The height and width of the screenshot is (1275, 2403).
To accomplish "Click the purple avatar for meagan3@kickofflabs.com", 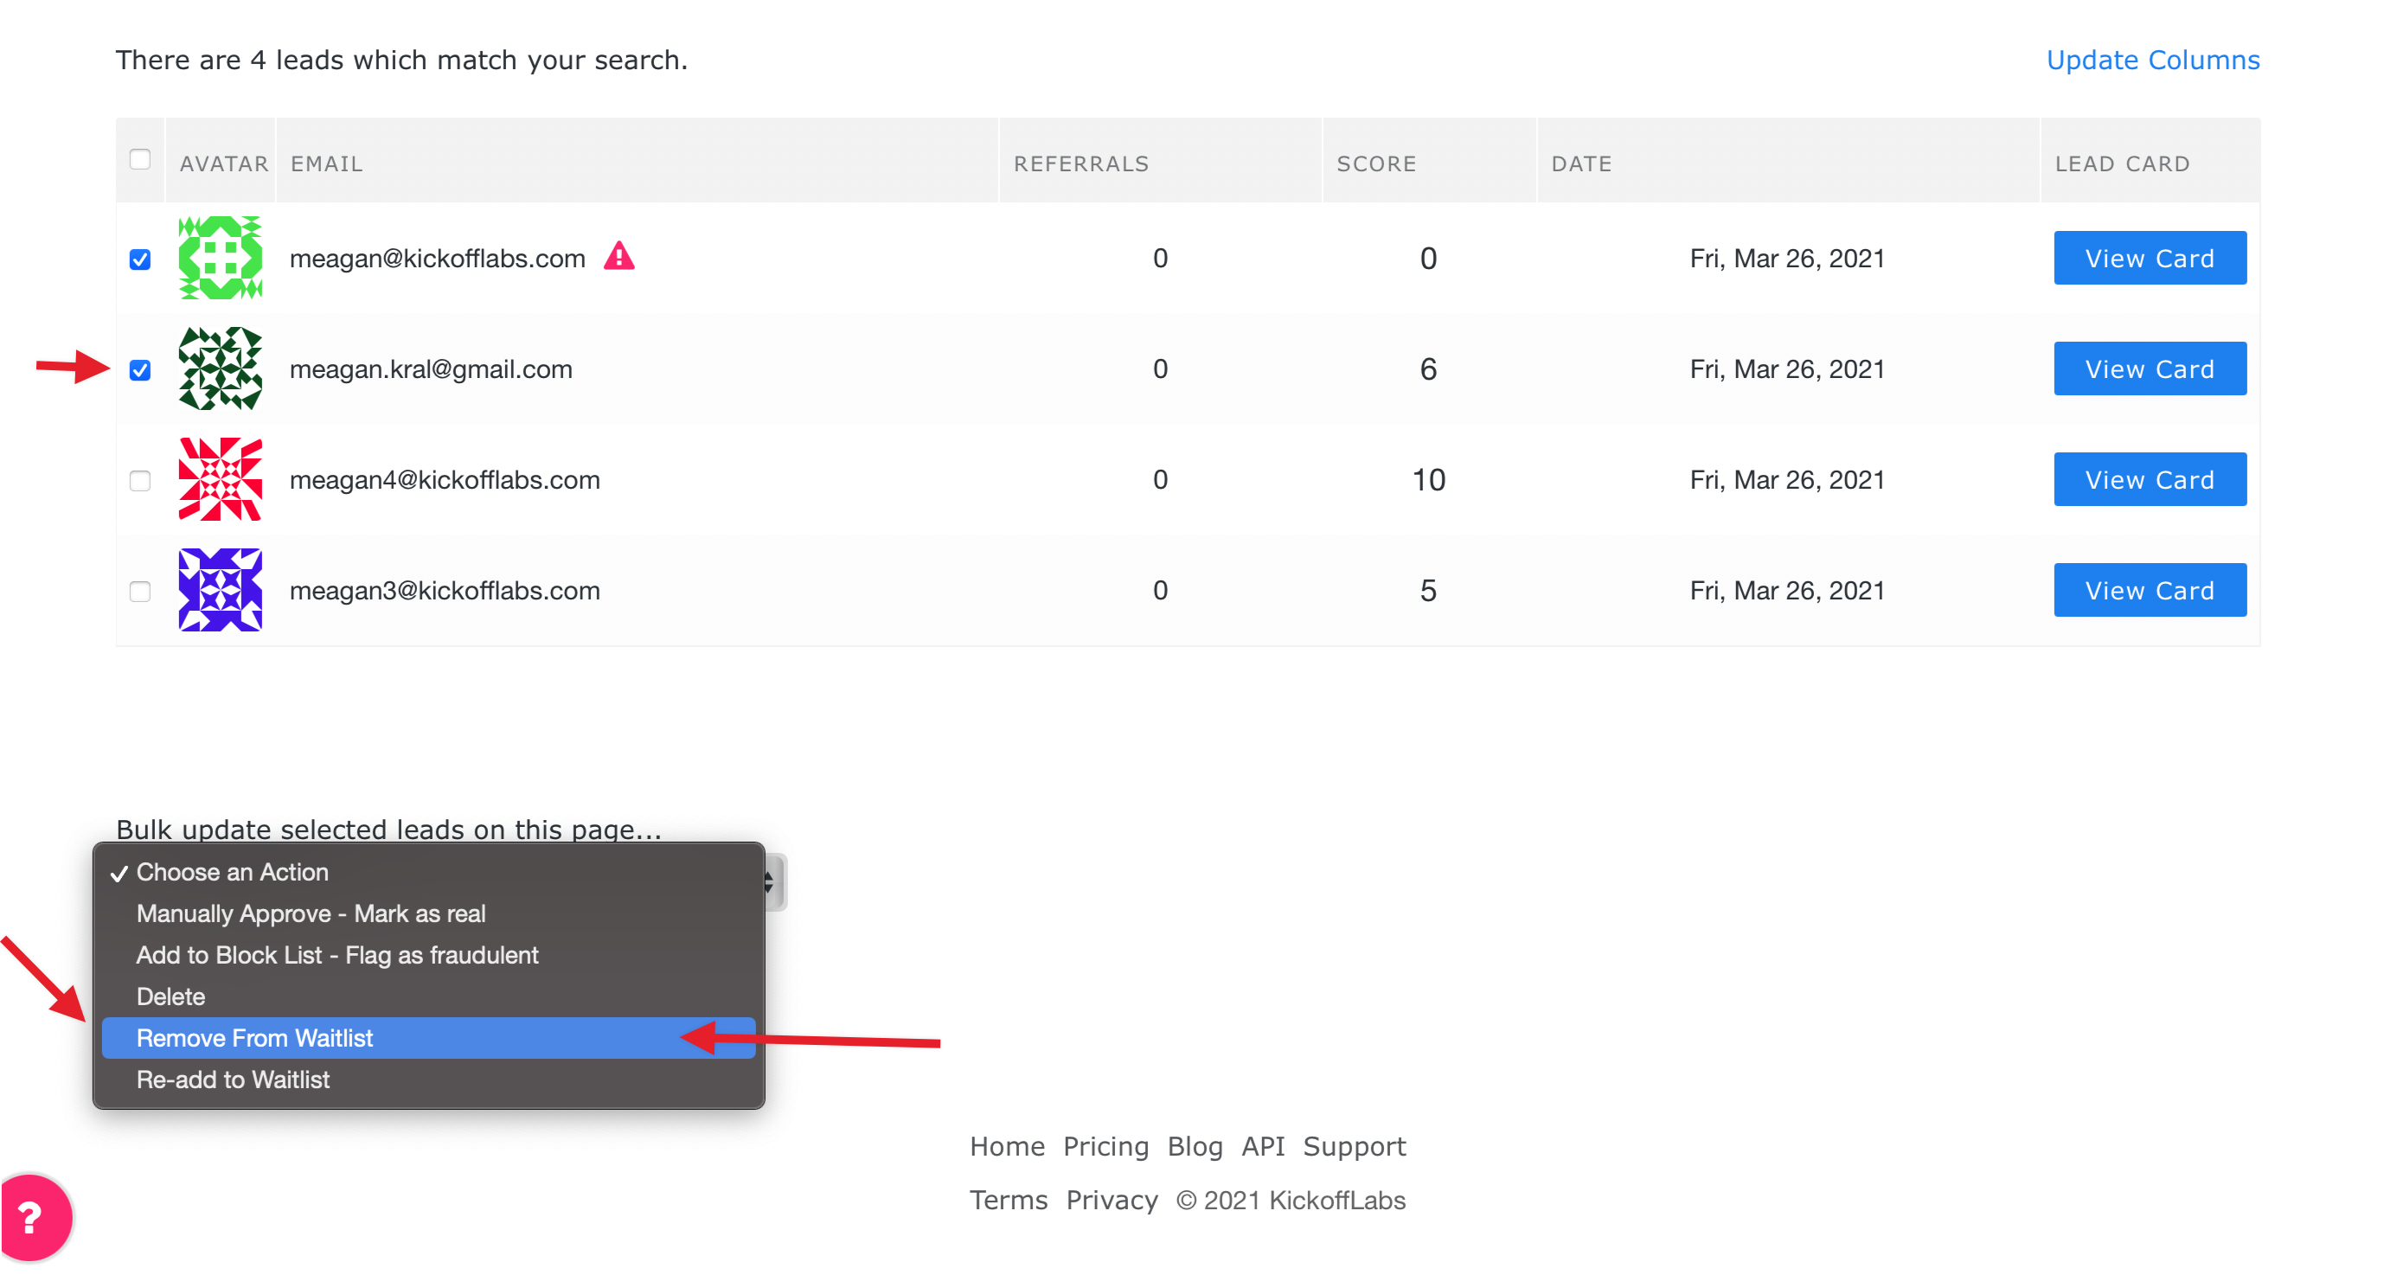I will pyautogui.click(x=221, y=589).
